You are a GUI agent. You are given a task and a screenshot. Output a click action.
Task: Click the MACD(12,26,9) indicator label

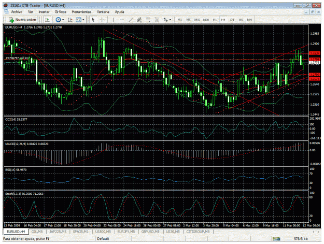(26, 144)
